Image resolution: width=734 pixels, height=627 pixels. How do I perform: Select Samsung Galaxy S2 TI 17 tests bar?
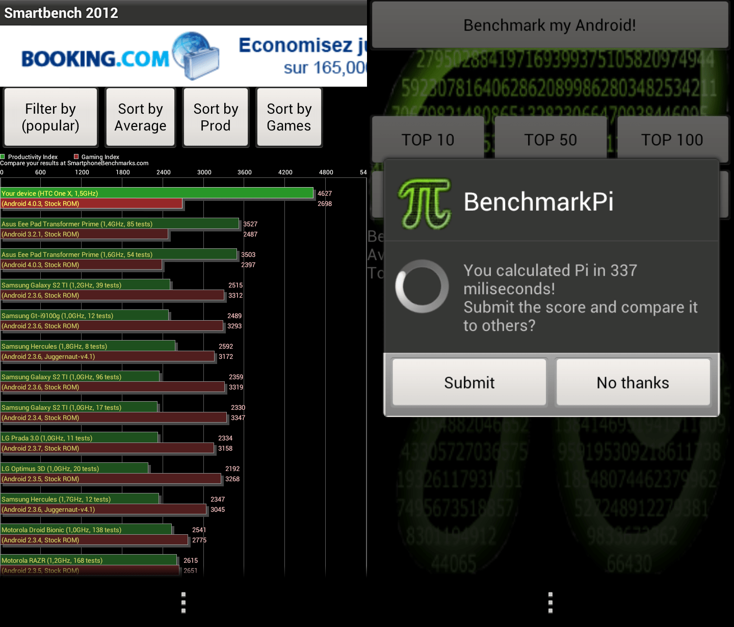coord(79,407)
